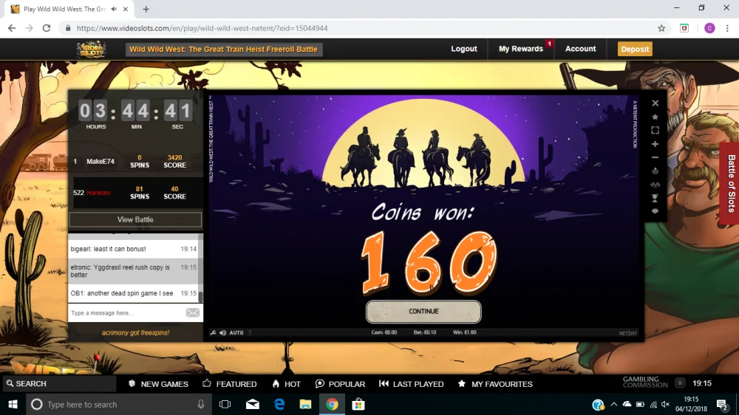Enter fullscreen mode via square bracket icon
The image size is (739, 415).
(655, 131)
